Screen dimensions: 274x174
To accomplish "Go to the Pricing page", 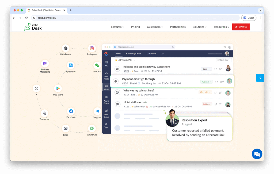I will point(135,27).
